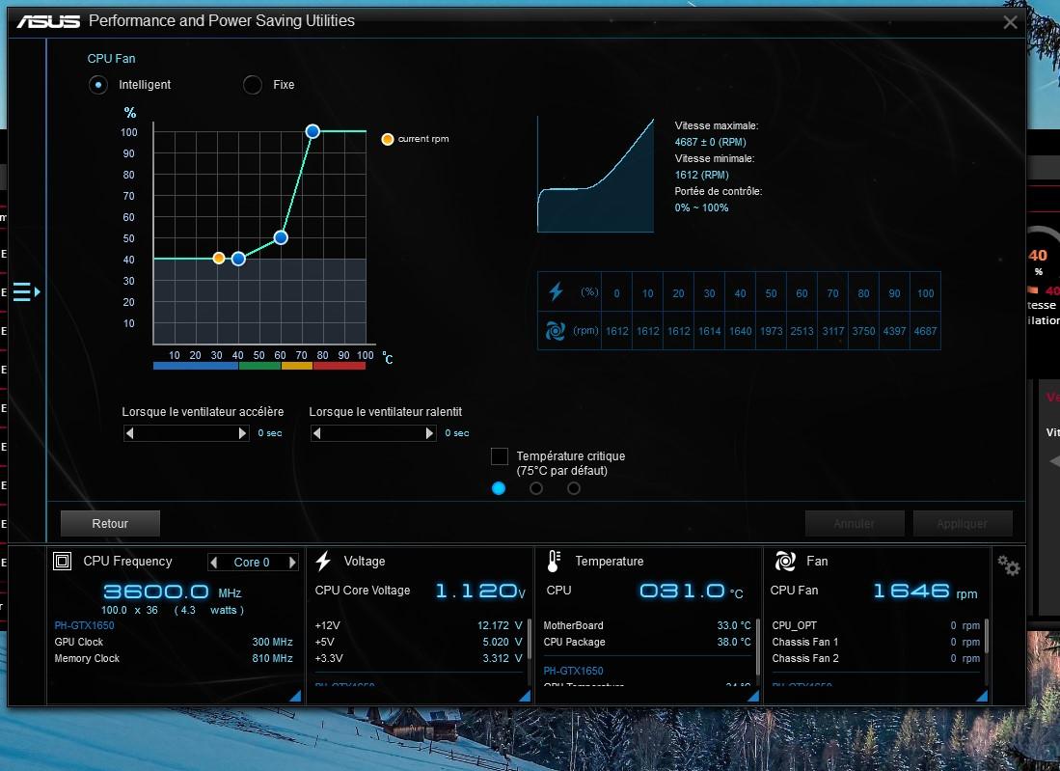This screenshot has width=1060, height=771.
Task: Click the Appliquer button
Action: tap(962, 523)
